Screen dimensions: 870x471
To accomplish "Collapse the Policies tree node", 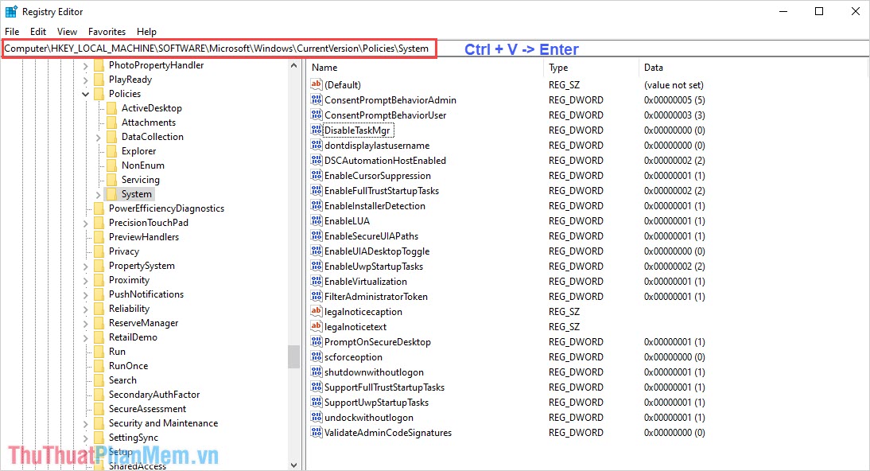I will 85,93.
